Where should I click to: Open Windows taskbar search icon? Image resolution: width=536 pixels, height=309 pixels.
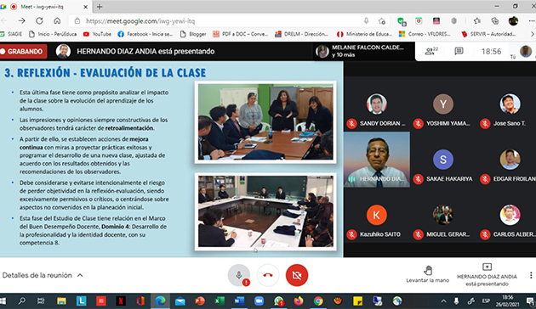[x=21, y=301]
